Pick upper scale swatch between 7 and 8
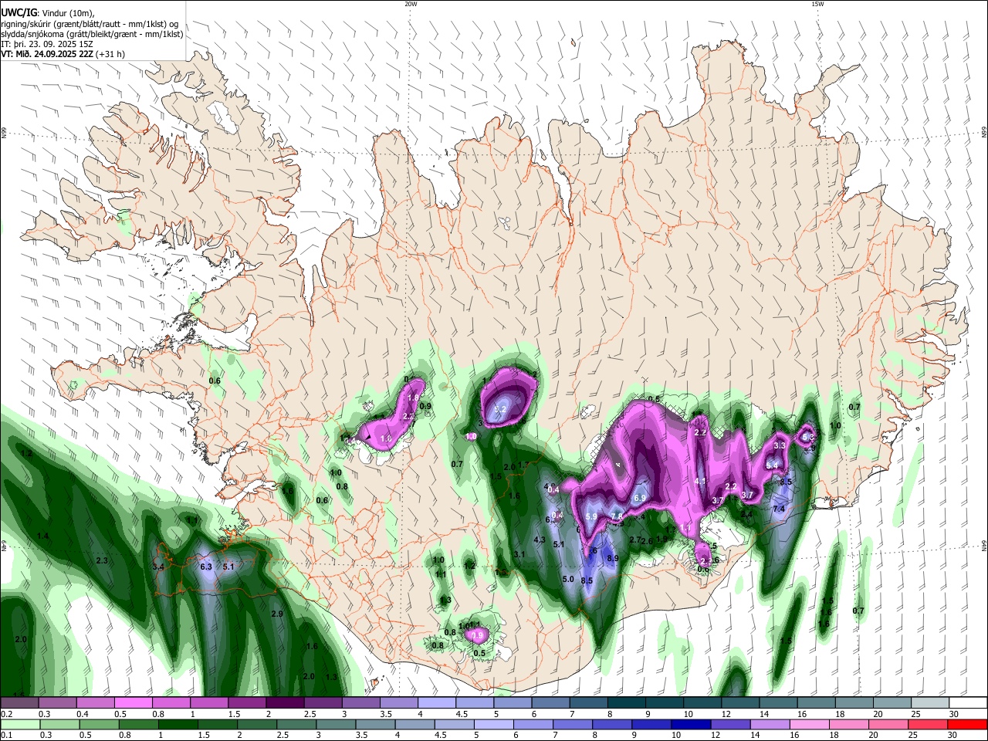Screen dimensions: 988x741 click(x=588, y=703)
